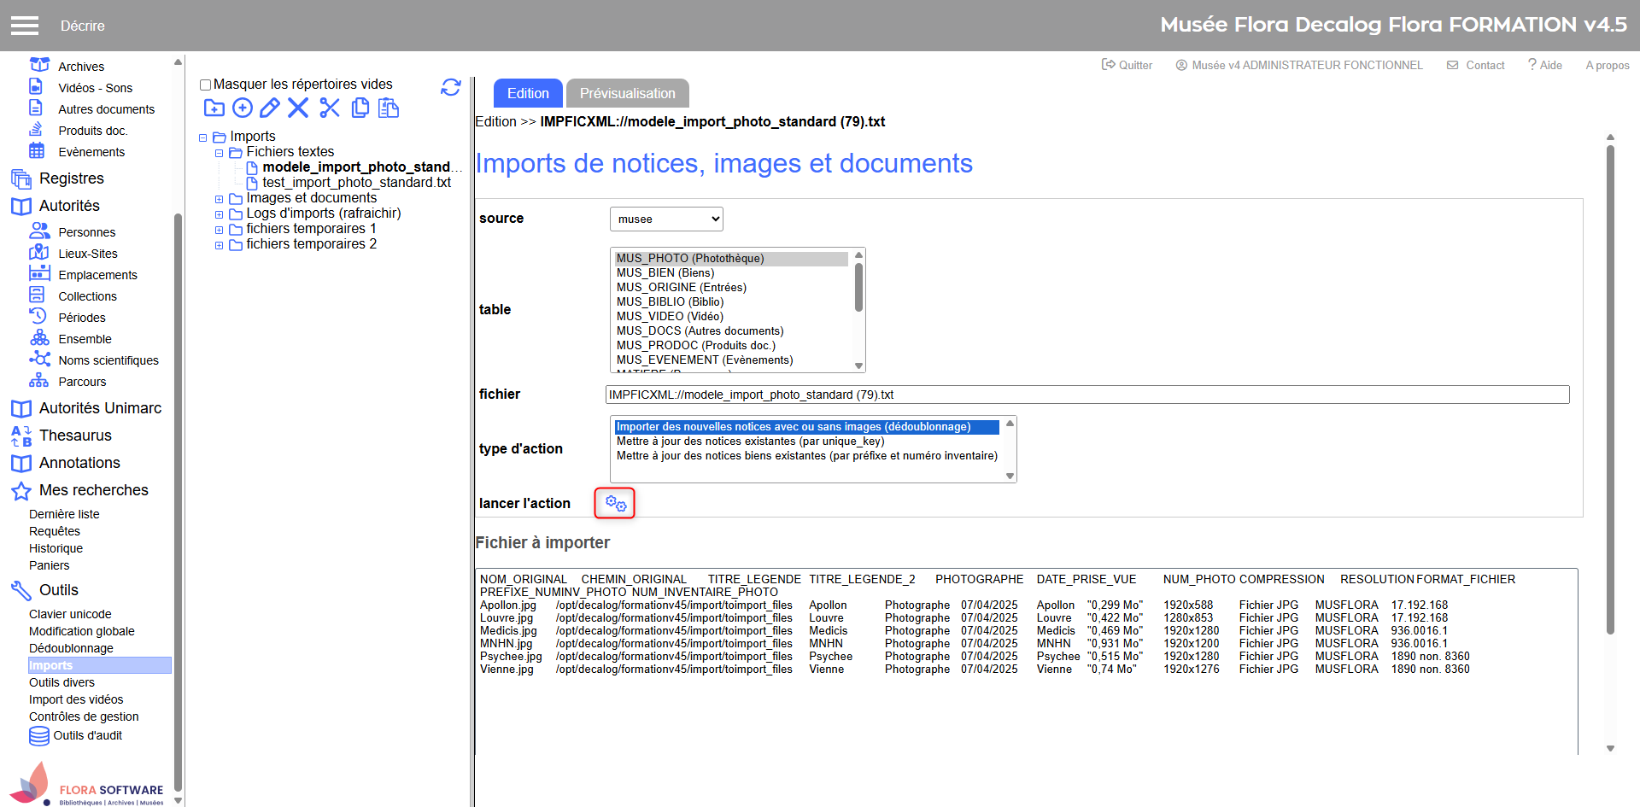The height and width of the screenshot is (807, 1640).
Task: Select modele_import_photo_stand… file
Action: pyautogui.click(x=361, y=167)
